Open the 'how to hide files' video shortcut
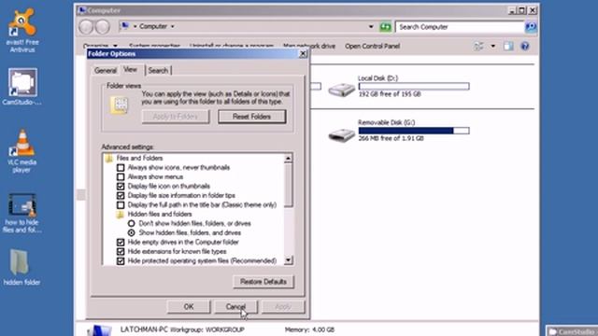 coord(22,213)
